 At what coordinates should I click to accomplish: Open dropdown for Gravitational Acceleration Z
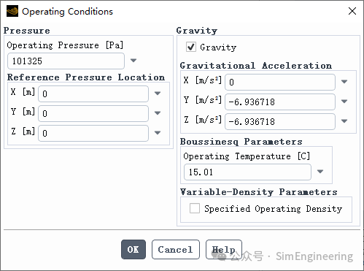(x=344, y=121)
